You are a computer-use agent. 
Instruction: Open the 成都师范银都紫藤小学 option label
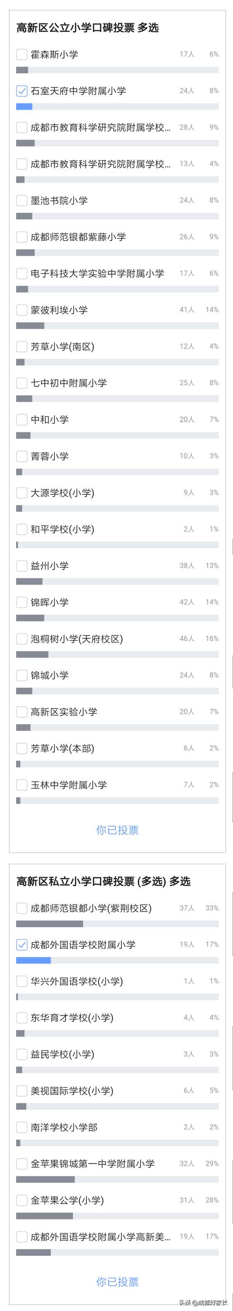click(x=78, y=237)
